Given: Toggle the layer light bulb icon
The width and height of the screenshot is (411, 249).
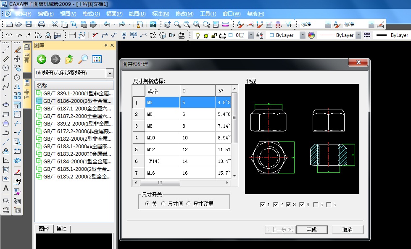Looking at the screenshot, I should click(198, 35).
